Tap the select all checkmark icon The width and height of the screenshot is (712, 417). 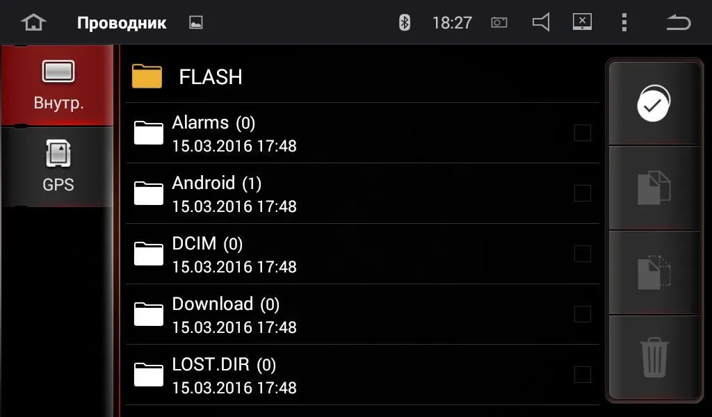tap(654, 104)
